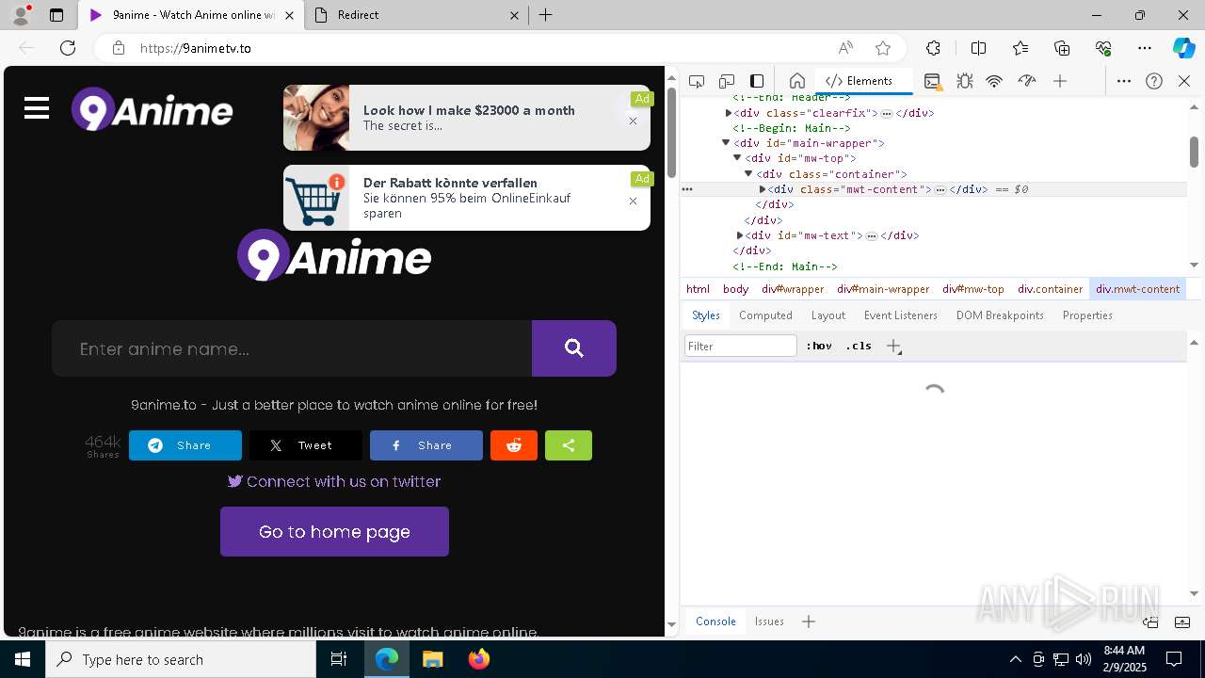Add this page to favorites
This screenshot has height=678, width=1205.
pyautogui.click(x=882, y=48)
